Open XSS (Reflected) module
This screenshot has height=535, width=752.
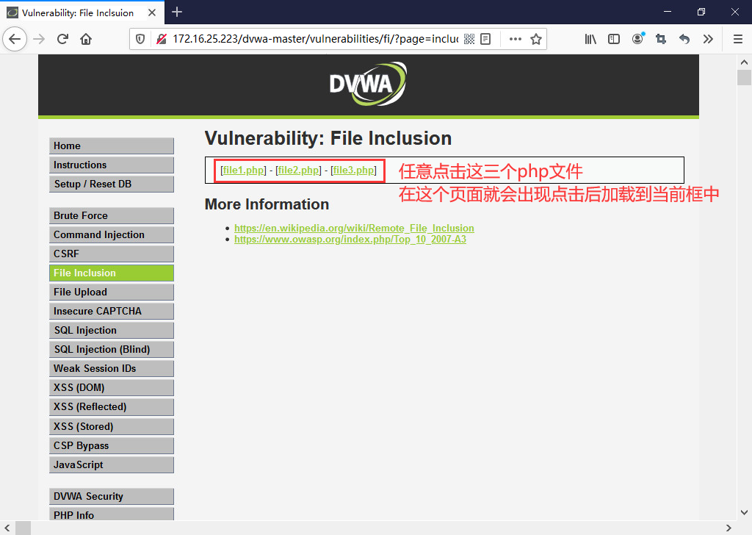112,407
